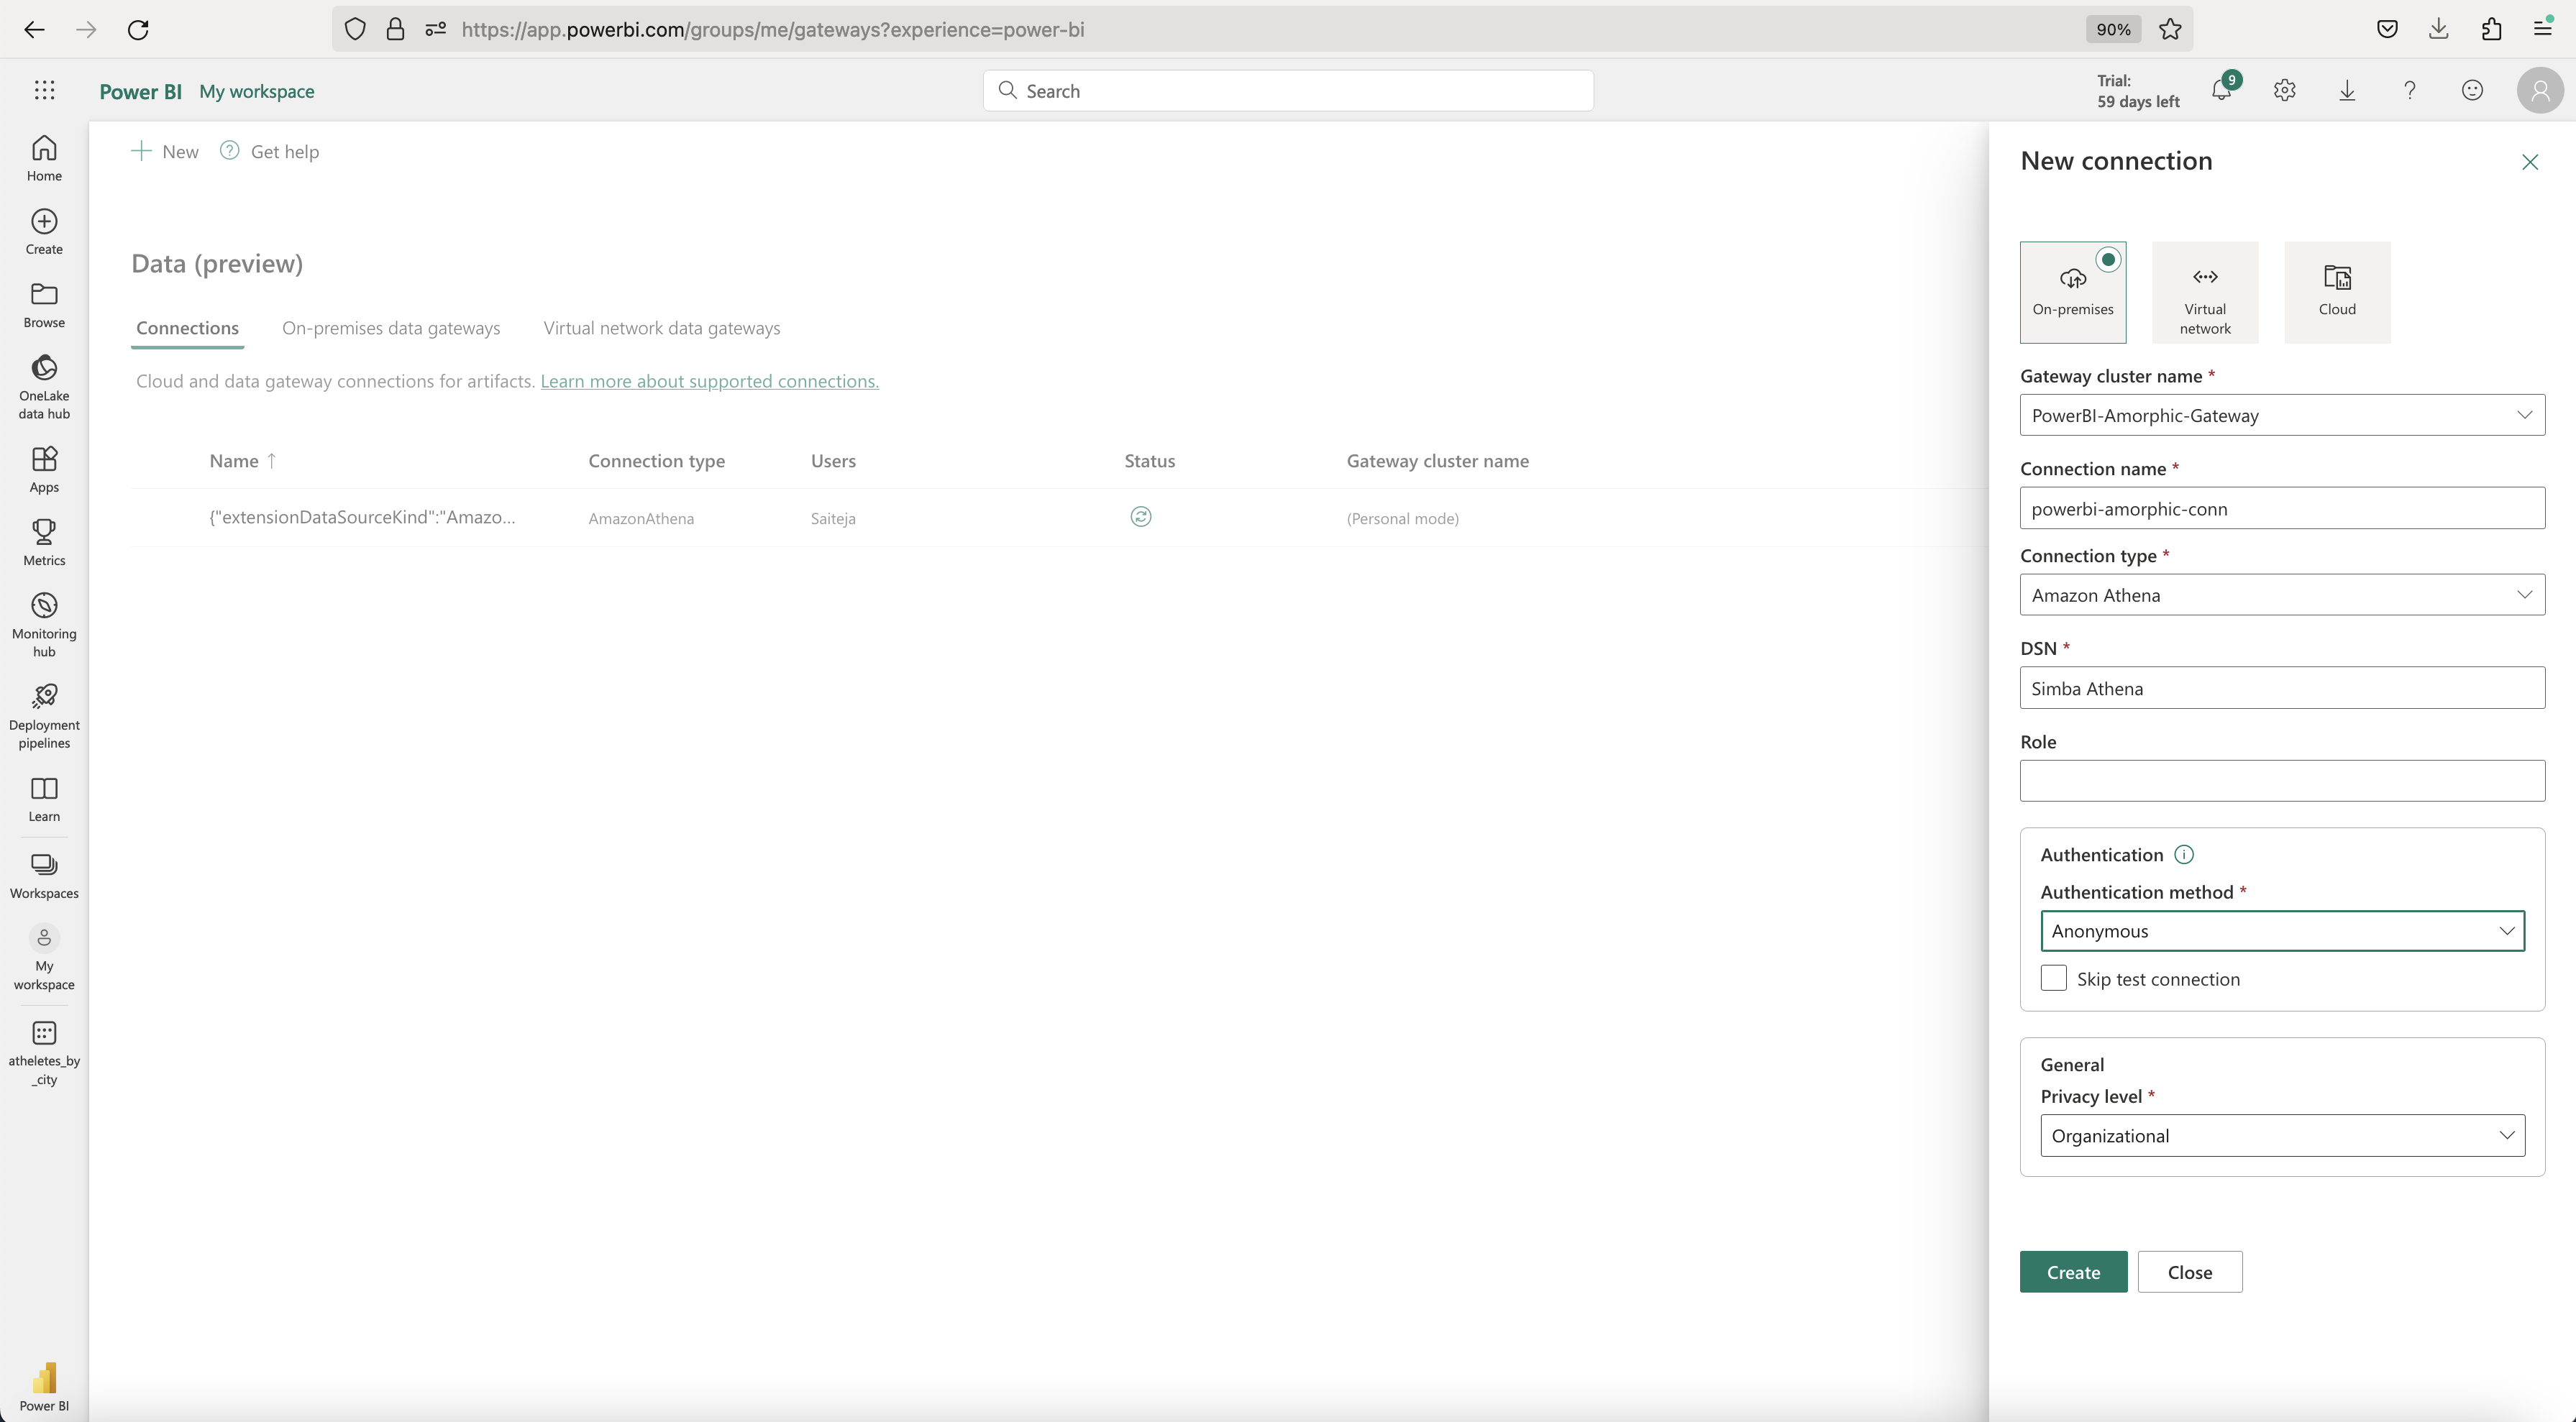Click the Connection name input field
Image resolution: width=2576 pixels, height=1422 pixels.
click(2282, 508)
